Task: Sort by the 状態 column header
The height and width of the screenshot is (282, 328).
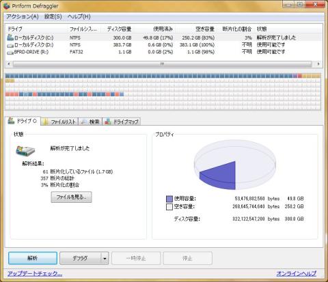Action: tap(262, 29)
